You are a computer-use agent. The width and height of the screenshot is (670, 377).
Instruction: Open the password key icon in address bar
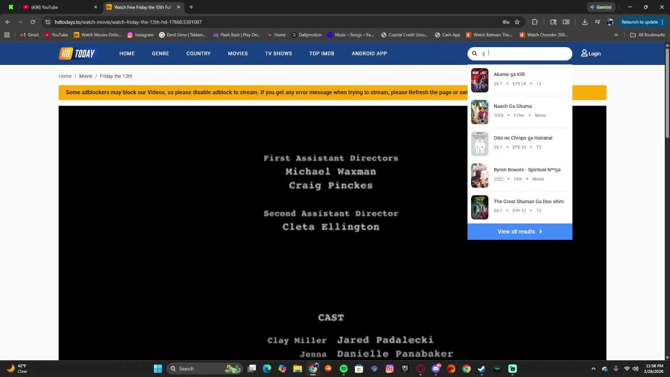coord(506,22)
